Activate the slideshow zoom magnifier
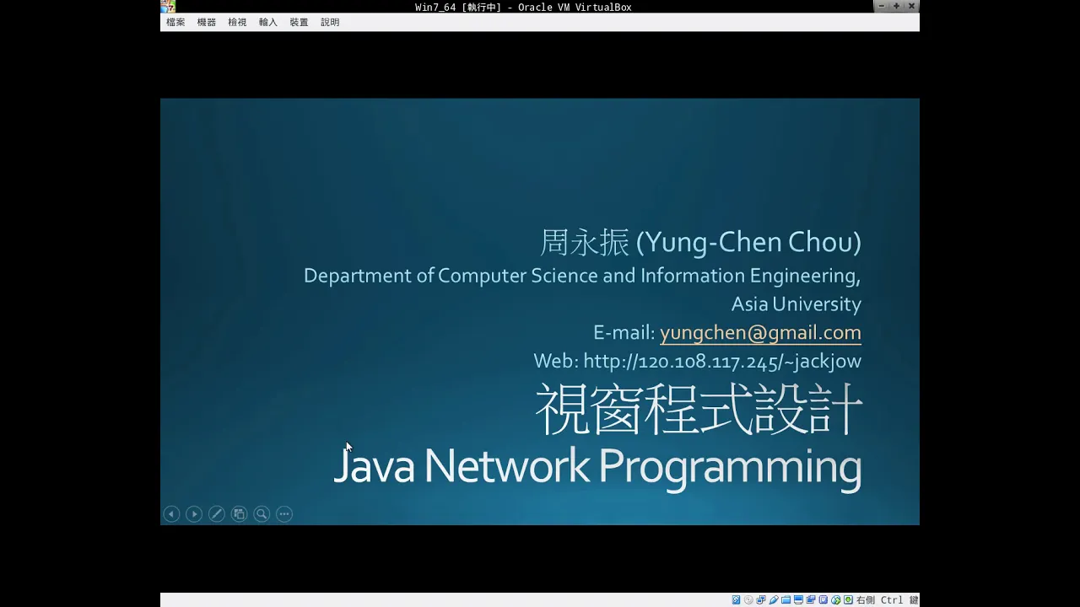This screenshot has height=607, width=1080. [x=262, y=513]
